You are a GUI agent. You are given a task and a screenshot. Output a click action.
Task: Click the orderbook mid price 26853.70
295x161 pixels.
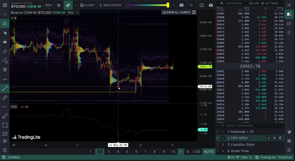point(250,66)
